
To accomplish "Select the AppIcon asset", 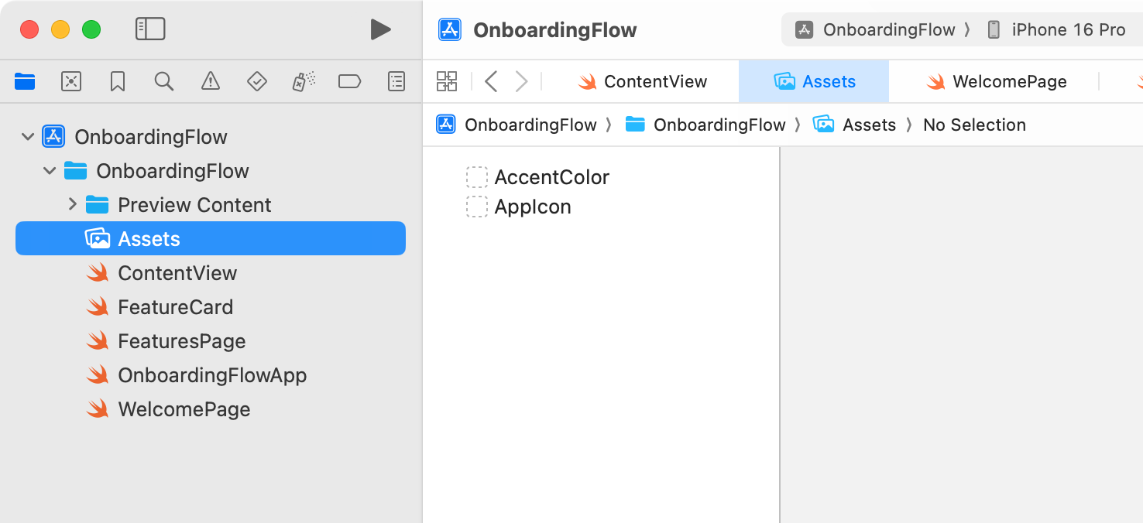I will (532, 207).
